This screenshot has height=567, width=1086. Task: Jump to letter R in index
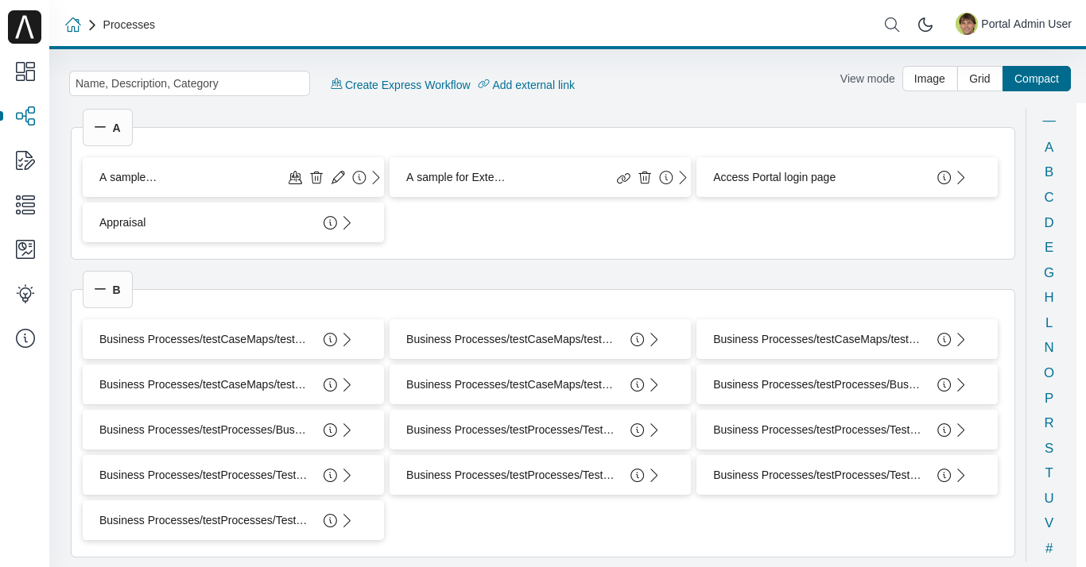coord(1049,422)
